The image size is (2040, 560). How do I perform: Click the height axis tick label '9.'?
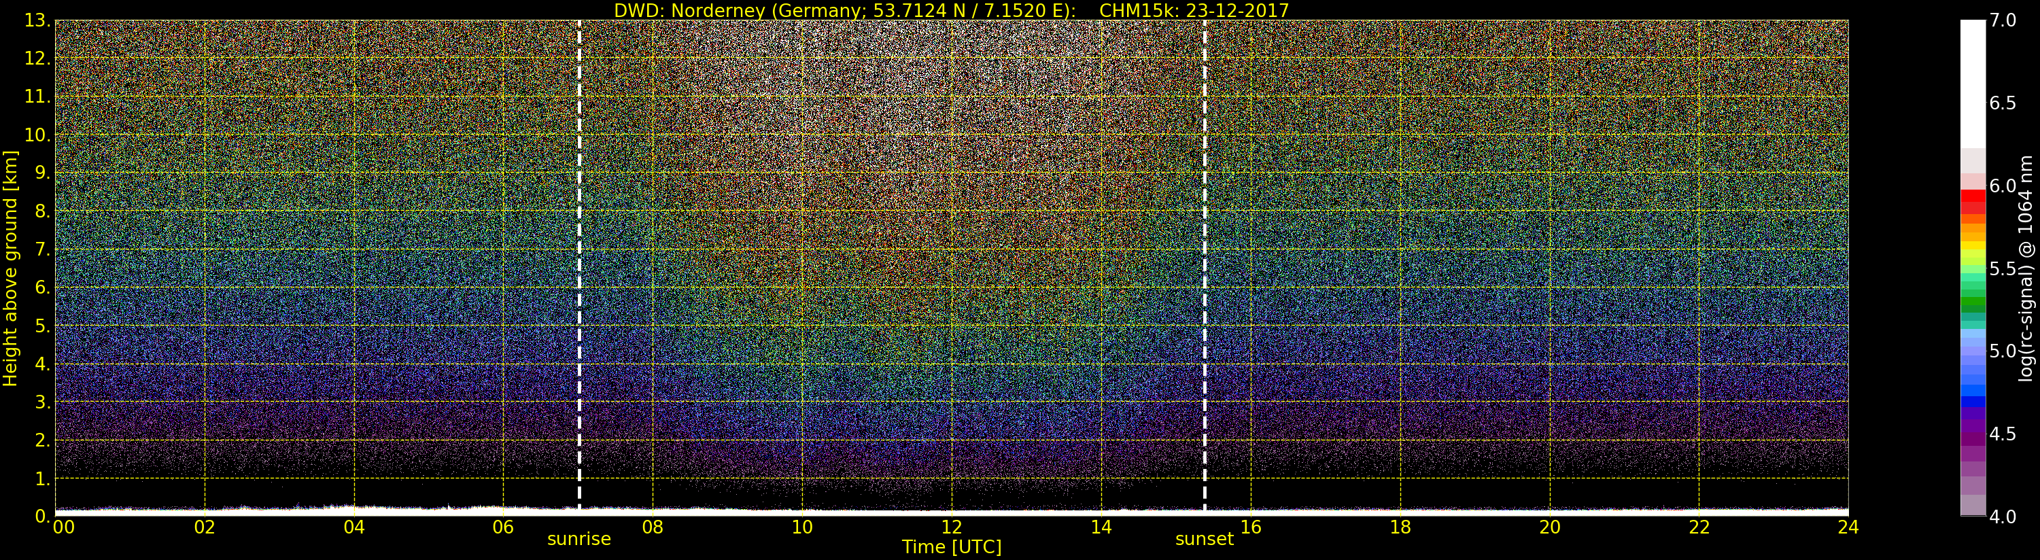pos(43,173)
